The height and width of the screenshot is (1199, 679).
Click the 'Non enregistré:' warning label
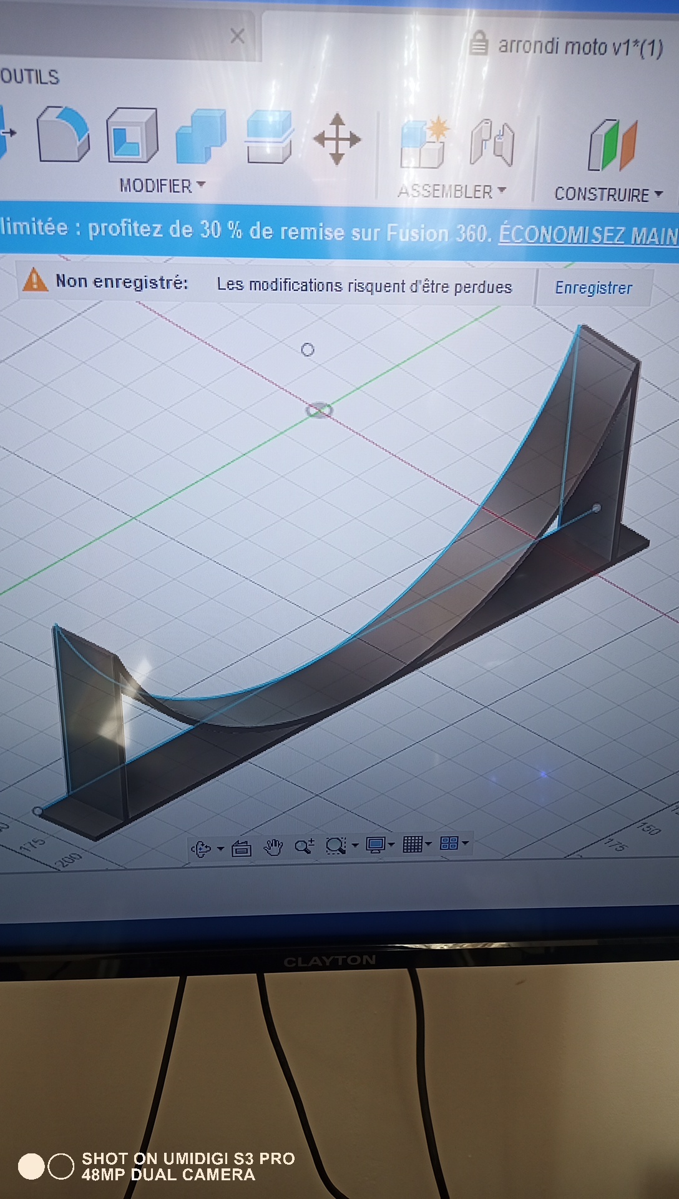[x=122, y=282]
